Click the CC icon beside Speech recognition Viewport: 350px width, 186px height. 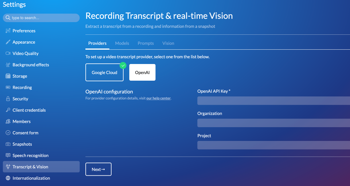(8, 156)
